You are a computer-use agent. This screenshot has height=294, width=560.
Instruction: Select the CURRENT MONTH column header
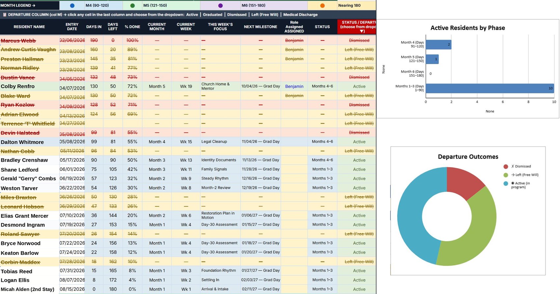[x=157, y=27]
